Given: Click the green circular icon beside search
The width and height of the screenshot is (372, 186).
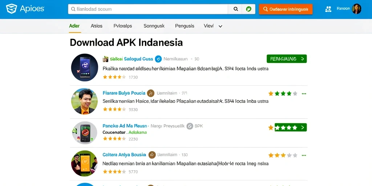Looking at the screenshot, I should [x=248, y=9].
